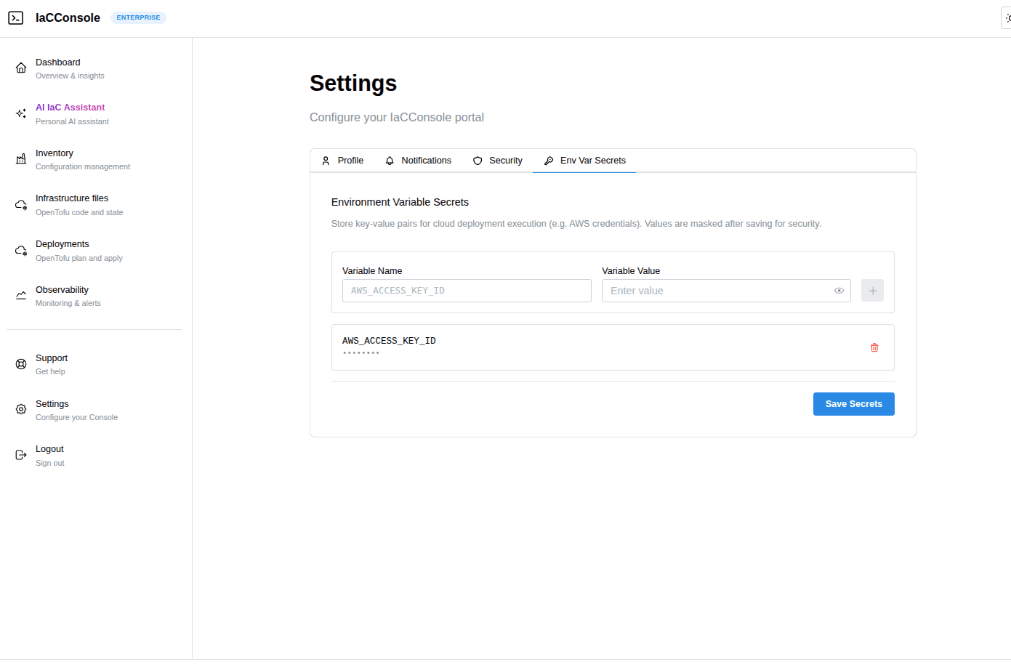Focus the Variable Name input field
The image size is (1011, 670).
(x=467, y=291)
